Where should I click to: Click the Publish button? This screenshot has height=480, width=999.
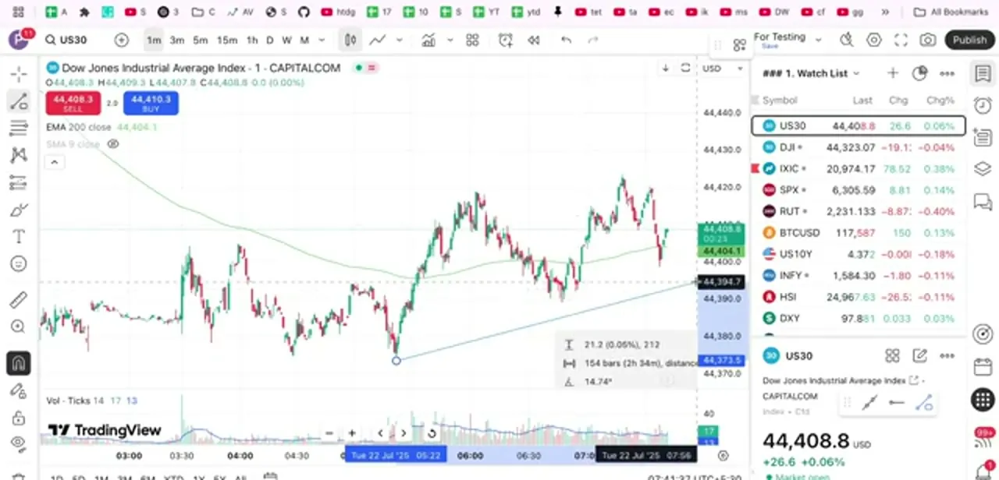[970, 40]
